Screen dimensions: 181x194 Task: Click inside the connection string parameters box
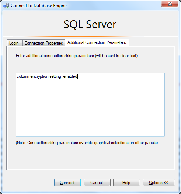point(90,105)
